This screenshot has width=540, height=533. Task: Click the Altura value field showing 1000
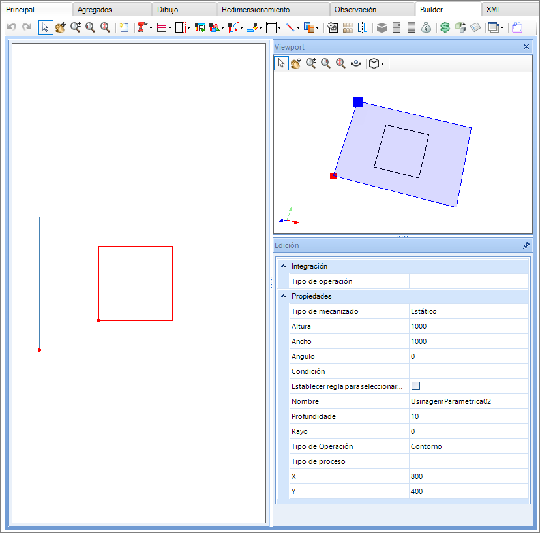point(468,326)
